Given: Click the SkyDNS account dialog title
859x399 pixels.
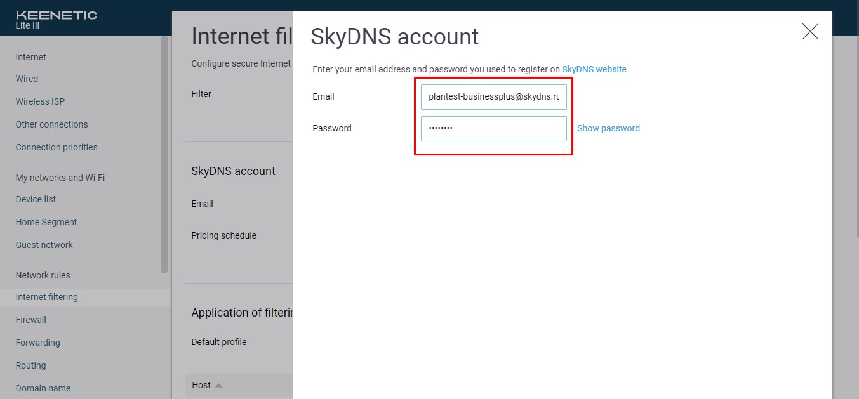Looking at the screenshot, I should point(394,37).
